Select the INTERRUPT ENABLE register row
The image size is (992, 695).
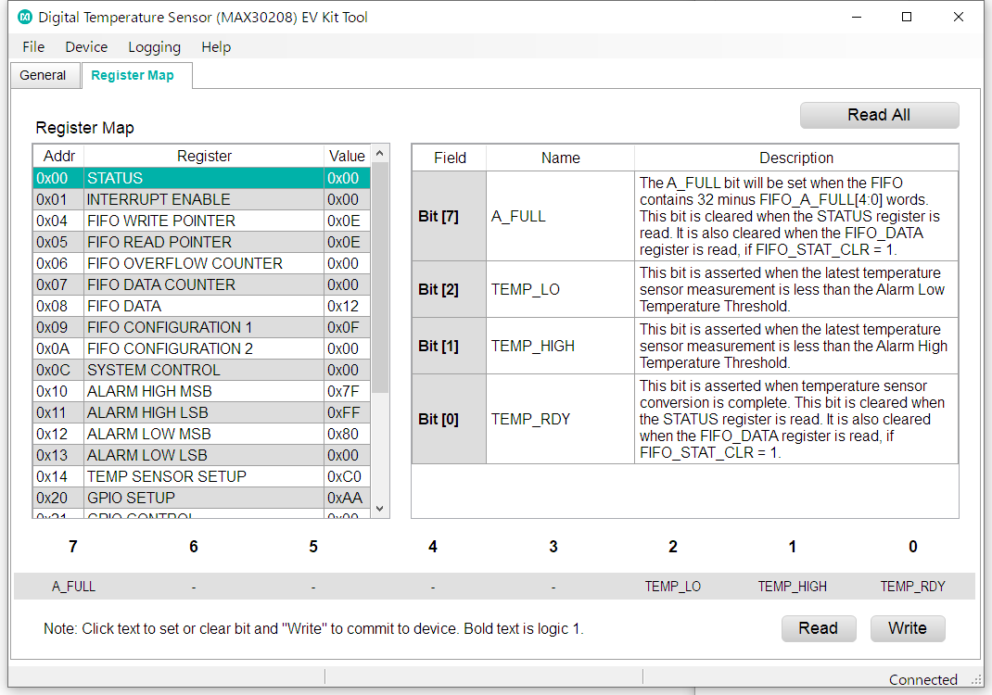coord(201,200)
